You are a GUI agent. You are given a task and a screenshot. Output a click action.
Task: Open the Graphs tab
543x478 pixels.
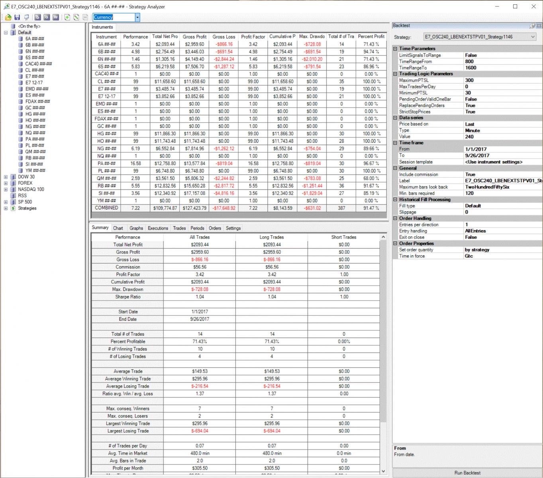[136, 228]
